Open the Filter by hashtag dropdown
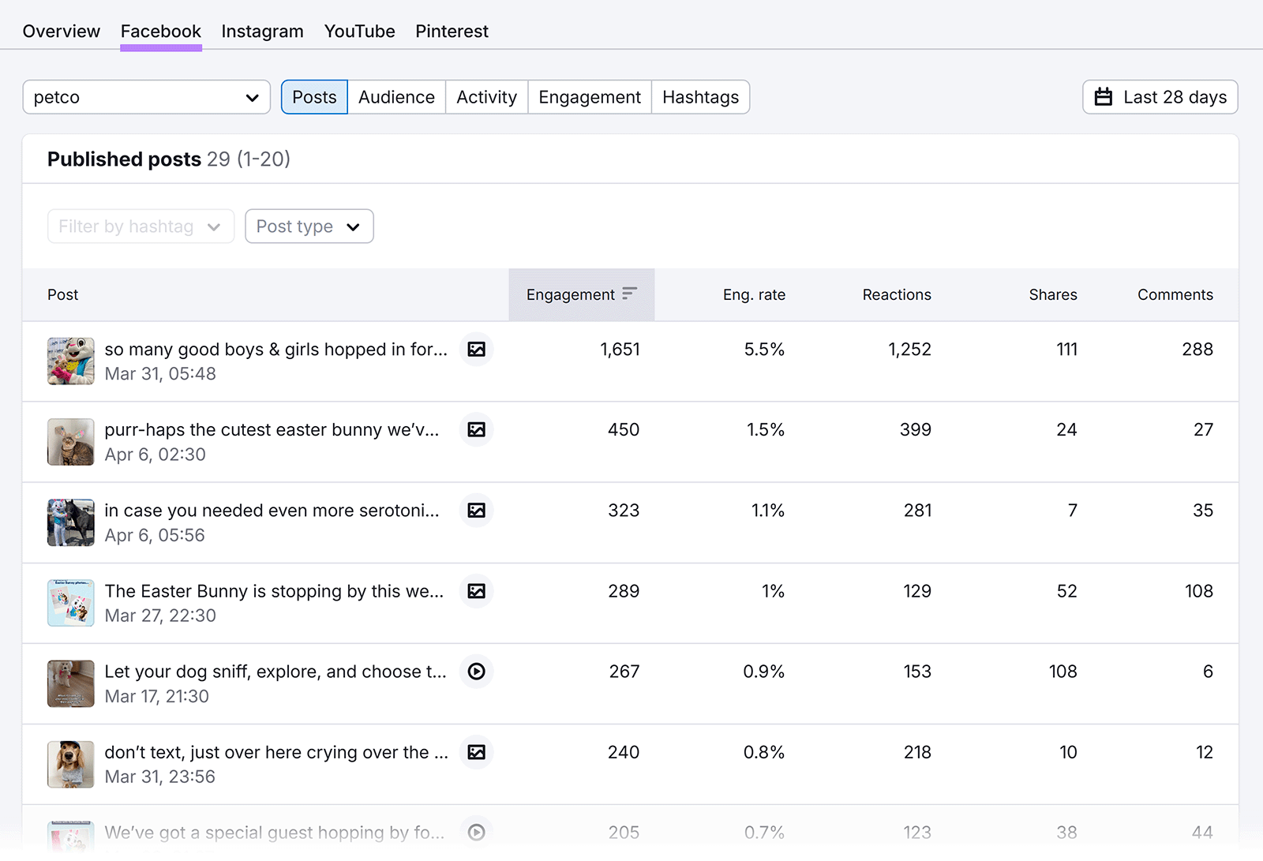 tap(140, 226)
